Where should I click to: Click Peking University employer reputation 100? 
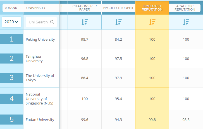tap(152, 39)
